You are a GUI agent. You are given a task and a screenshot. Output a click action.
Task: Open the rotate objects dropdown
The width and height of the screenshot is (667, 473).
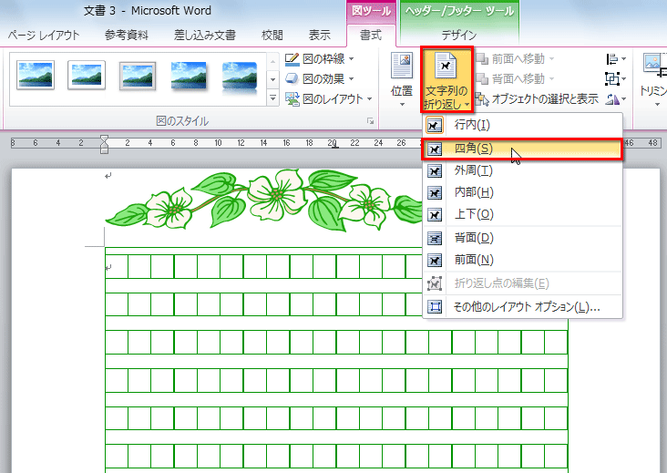(x=616, y=99)
